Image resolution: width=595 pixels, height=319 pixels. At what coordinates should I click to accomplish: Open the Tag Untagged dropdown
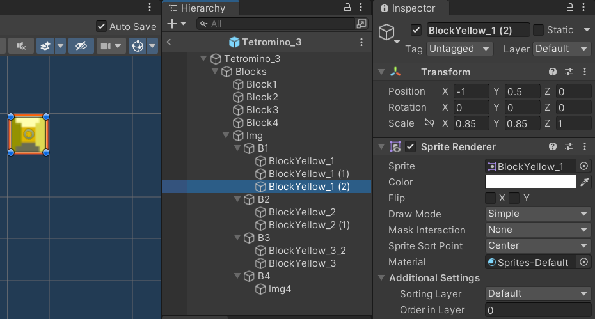pyautogui.click(x=459, y=49)
